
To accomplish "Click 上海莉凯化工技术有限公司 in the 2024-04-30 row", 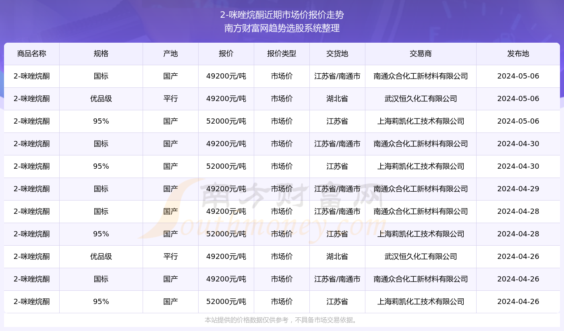I will coord(421,166).
